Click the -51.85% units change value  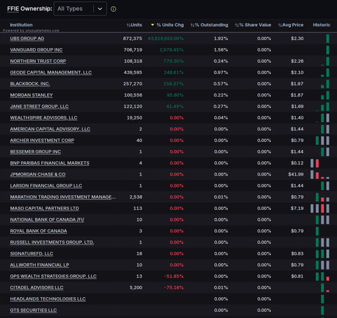(x=174, y=276)
